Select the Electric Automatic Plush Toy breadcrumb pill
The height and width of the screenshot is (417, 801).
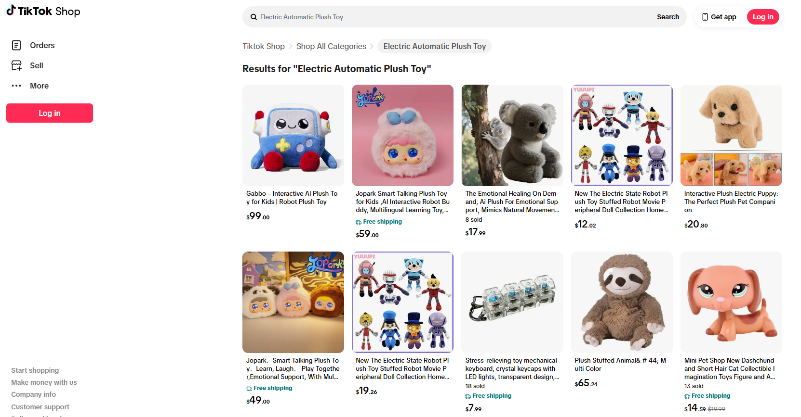point(434,46)
